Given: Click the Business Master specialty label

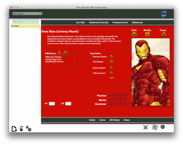Looking at the screenshot, I should coord(100,57).
